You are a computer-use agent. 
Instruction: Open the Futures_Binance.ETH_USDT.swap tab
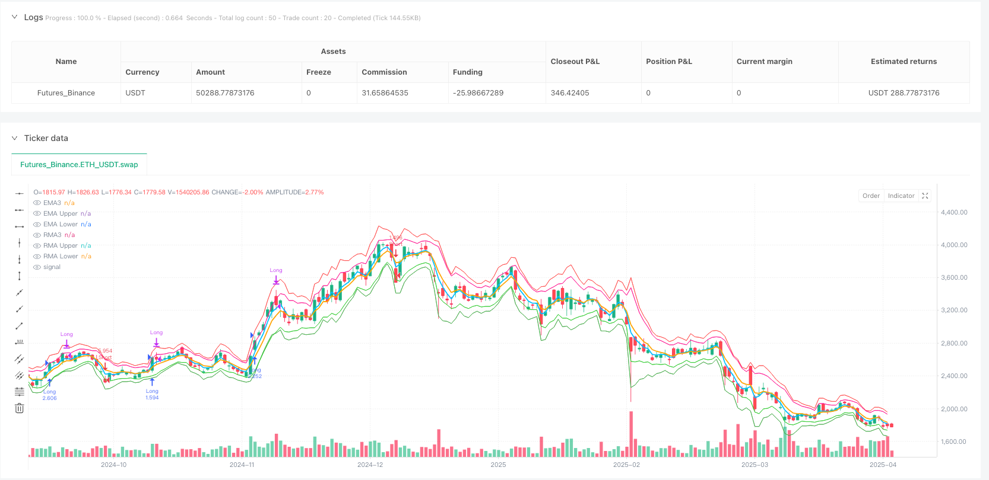click(x=79, y=165)
